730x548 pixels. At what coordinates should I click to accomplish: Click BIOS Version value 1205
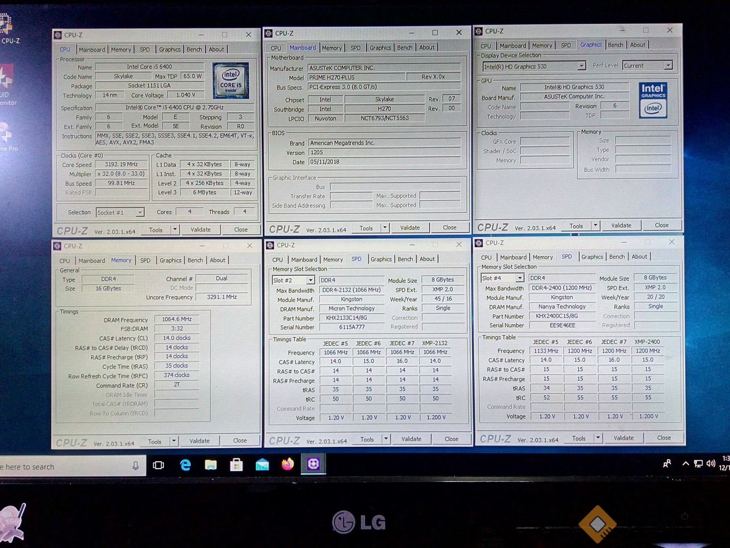click(385, 153)
